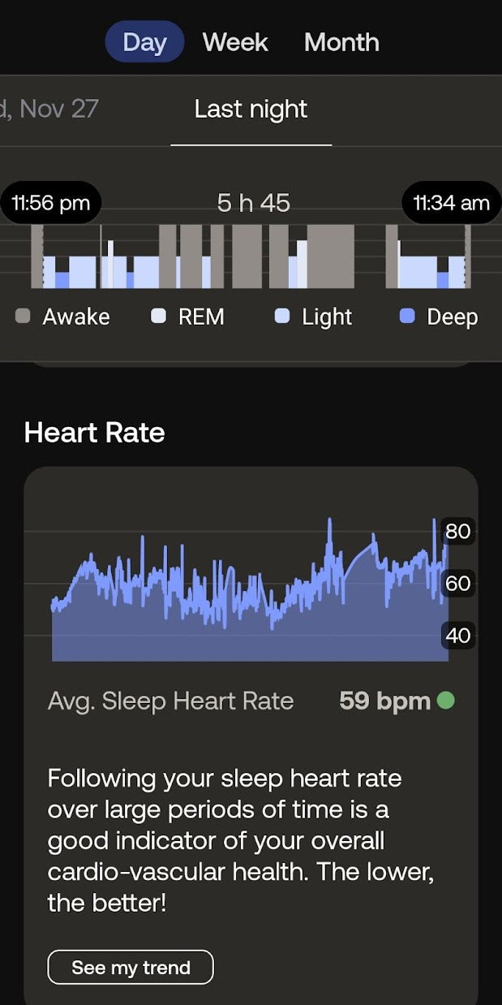Screen dimensions: 502x1005
Task: Click the 40 axis label on the chart
Action: click(x=457, y=635)
